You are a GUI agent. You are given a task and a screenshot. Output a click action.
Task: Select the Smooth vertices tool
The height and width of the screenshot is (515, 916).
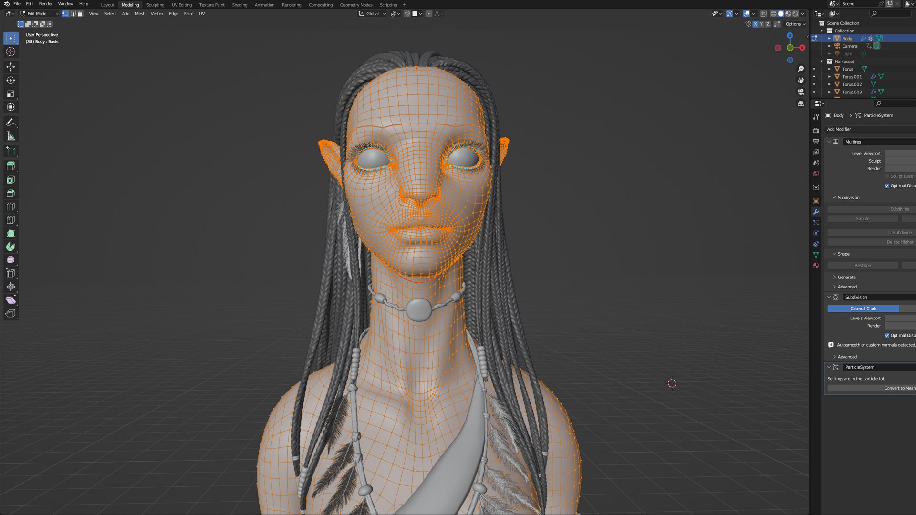(x=10, y=260)
